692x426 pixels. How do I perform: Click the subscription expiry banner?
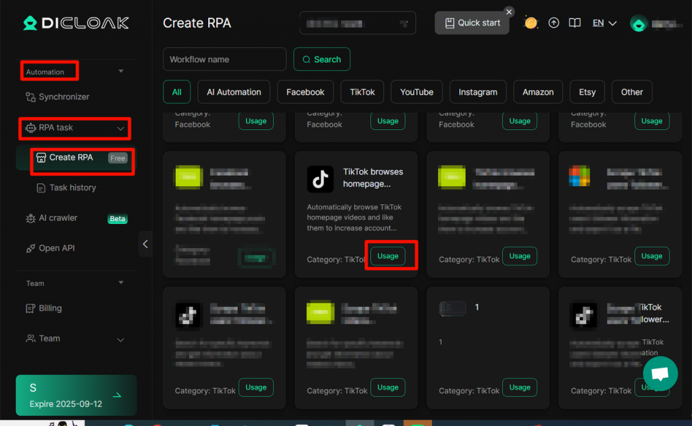click(x=76, y=395)
